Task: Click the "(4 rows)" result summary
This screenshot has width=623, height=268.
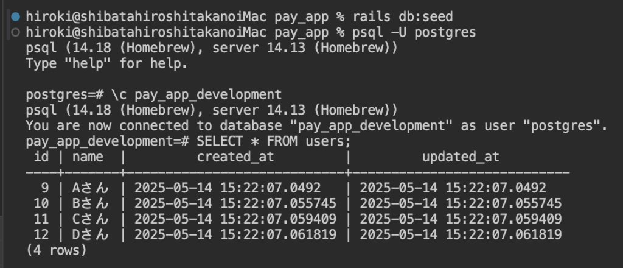Action: (x=57, y=250)
